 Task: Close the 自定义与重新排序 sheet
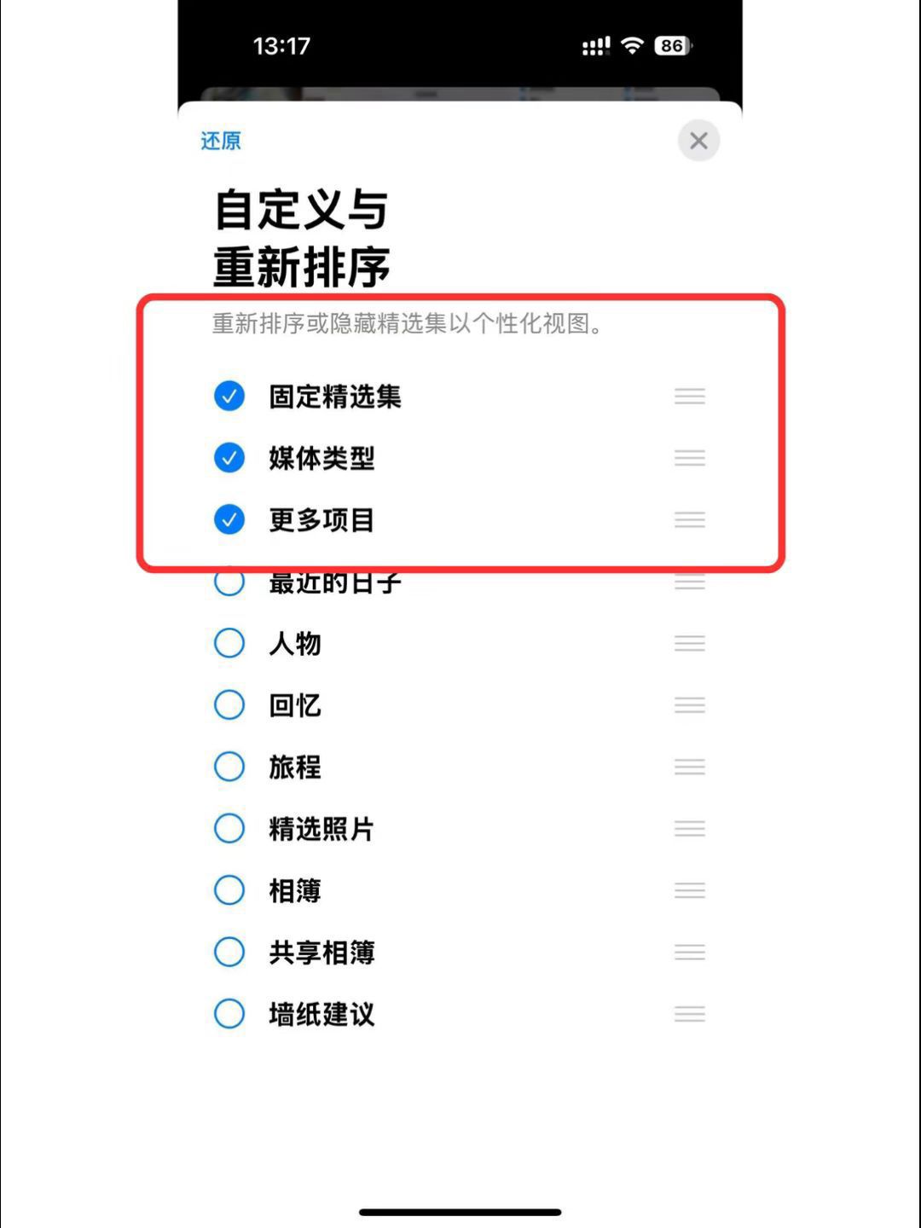click(698, 141)
